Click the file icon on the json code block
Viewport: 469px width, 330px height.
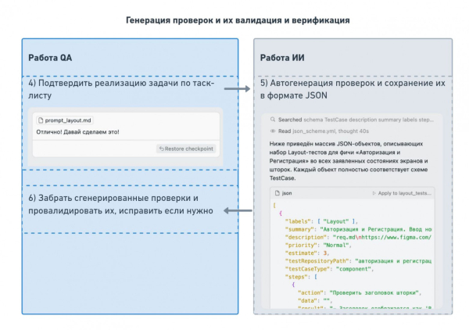(276, 192)
